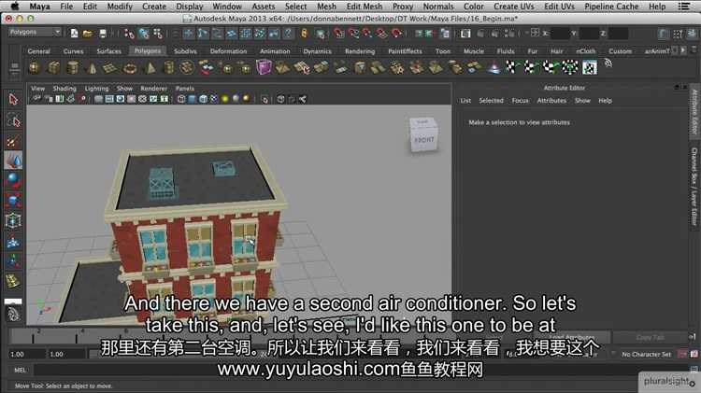
Task: Toggle smooth shade all in the viewport toolbar
Action: pyautogui.click(x=193, y=99)
